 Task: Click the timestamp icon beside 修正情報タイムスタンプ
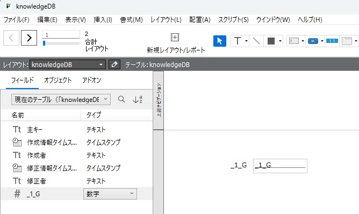pyautogui.click(x=17, y=168)
